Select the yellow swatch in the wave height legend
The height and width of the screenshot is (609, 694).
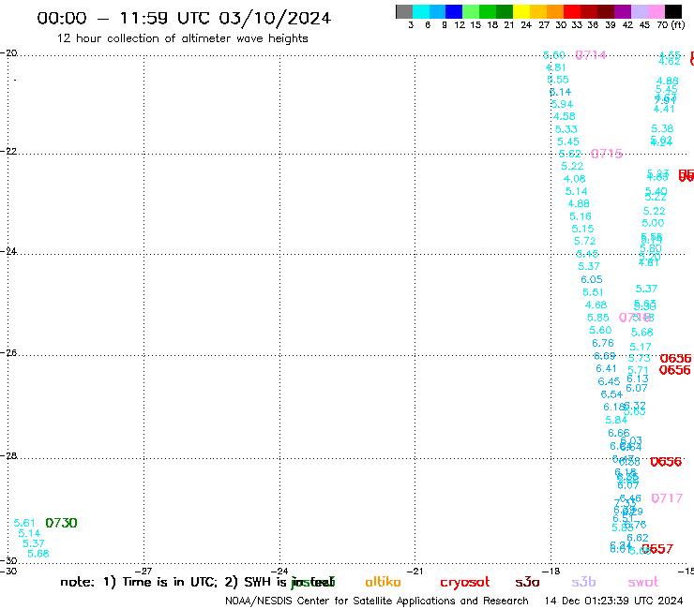click(x=521, y=11)
